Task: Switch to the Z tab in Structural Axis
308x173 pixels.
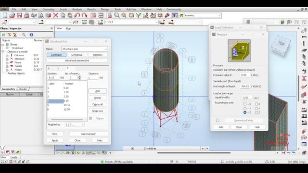Action: pyautogui.click(x=67, y=68)
